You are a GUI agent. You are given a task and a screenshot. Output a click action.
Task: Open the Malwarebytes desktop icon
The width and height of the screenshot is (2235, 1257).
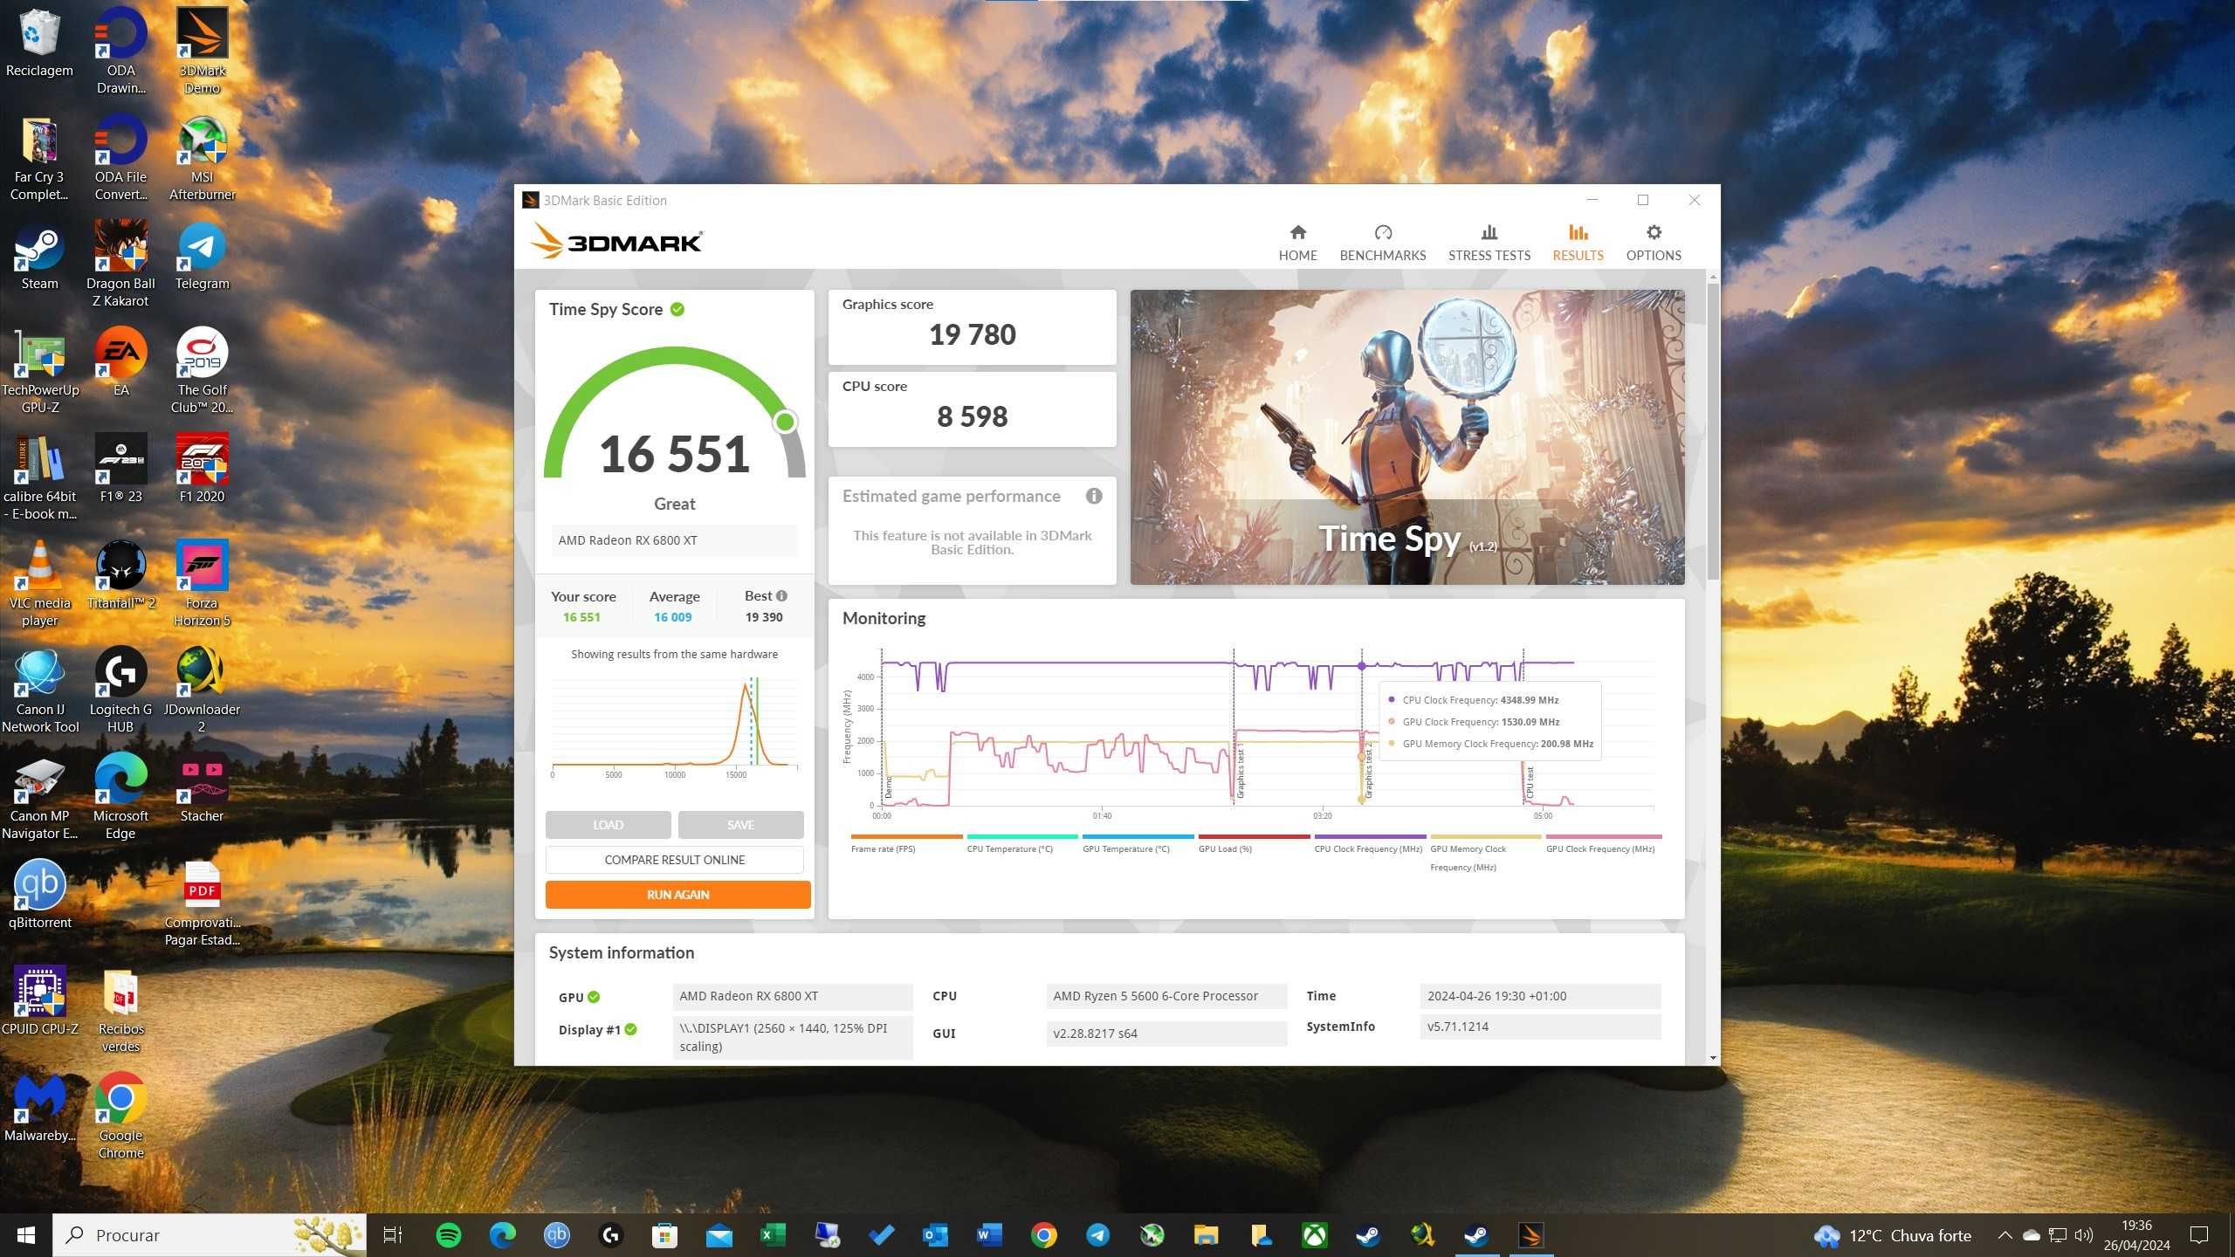point(39,1108)
